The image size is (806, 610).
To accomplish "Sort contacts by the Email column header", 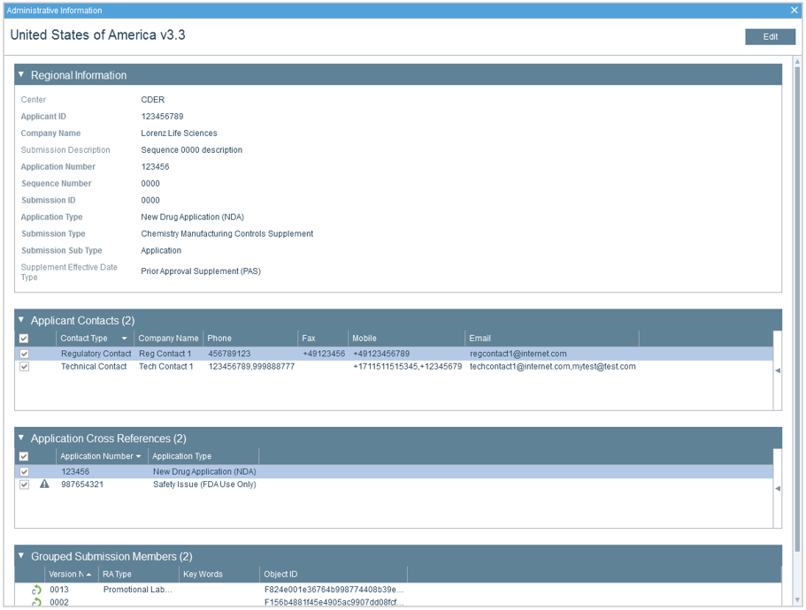I will pos(552,339).
